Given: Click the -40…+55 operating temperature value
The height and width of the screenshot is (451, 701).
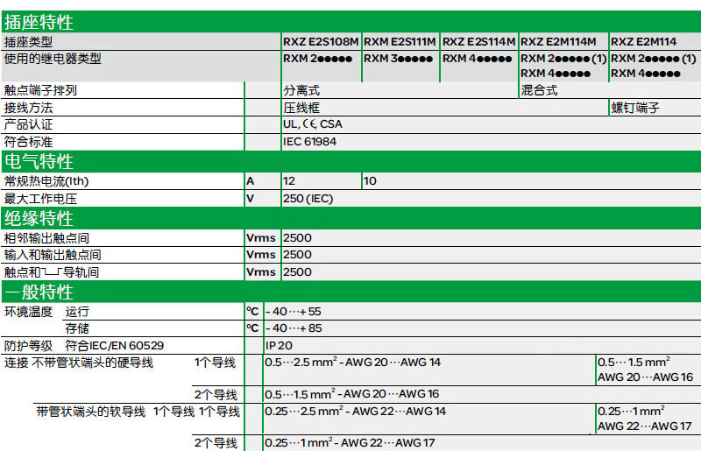Looking at the screenshot, I should pos(294,312).
